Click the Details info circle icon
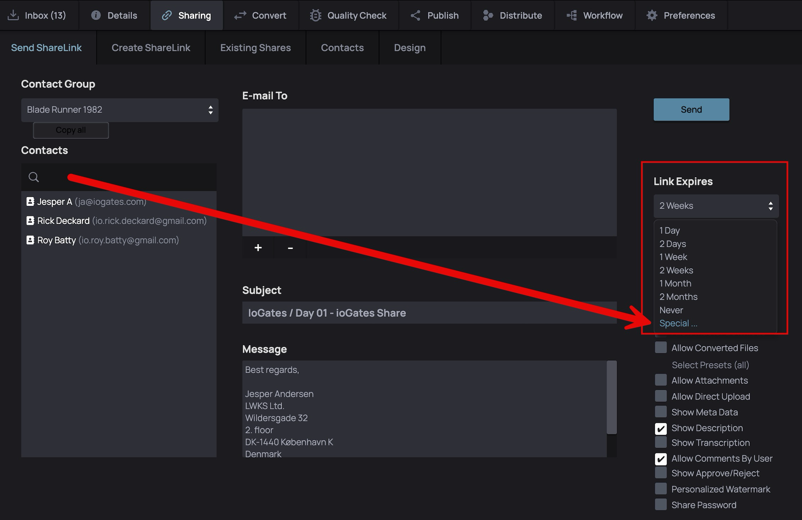Screen dimensions: 802x520 click(x=96, y=15)
